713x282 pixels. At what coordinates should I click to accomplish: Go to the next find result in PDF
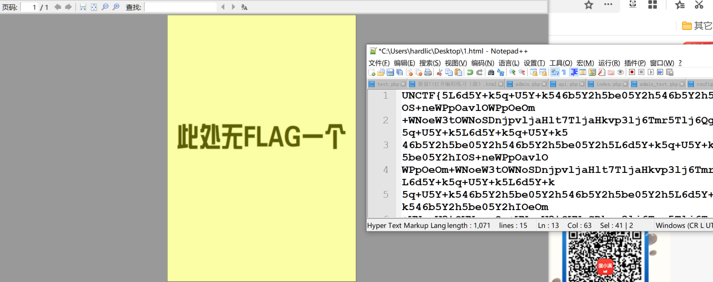click(x=234, y=7)
